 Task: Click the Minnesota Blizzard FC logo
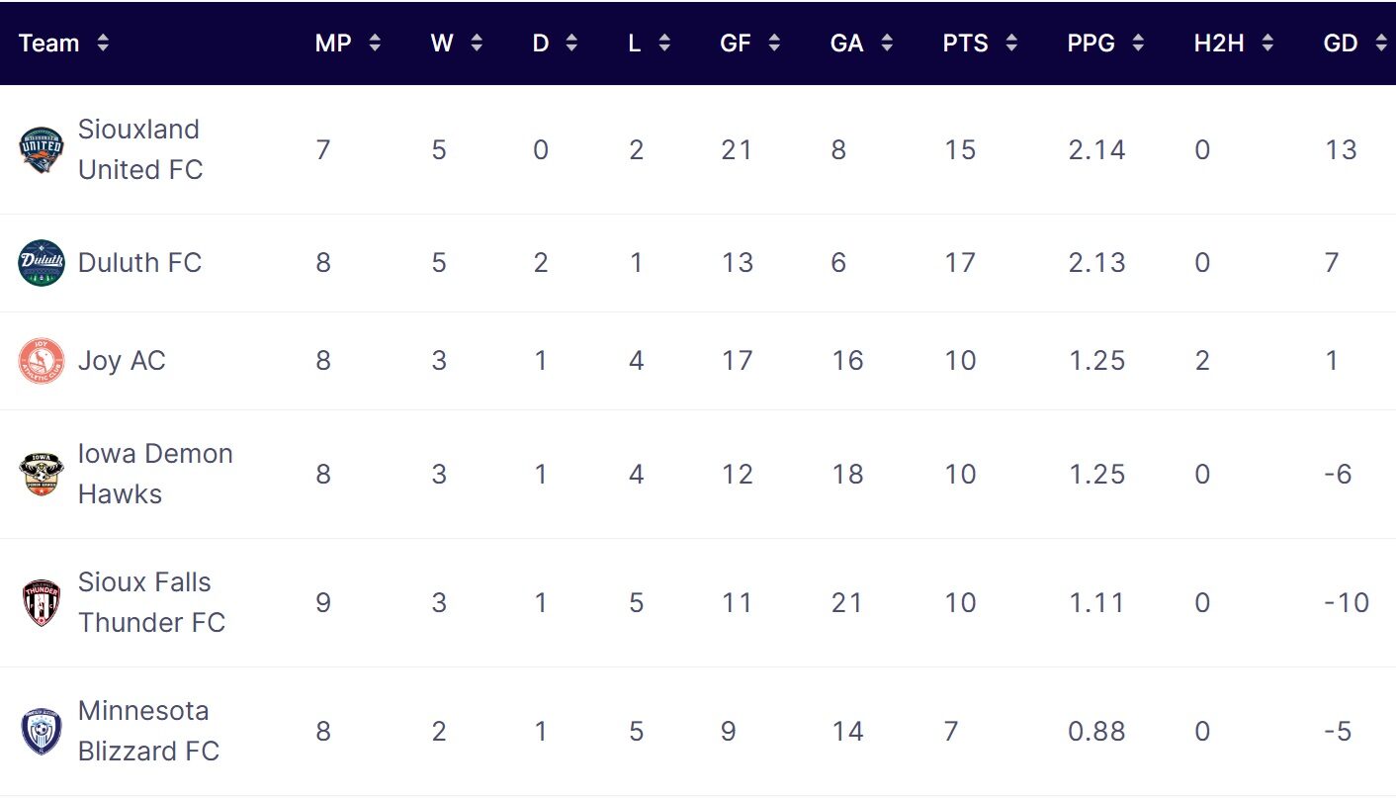(x=42, y=731)
